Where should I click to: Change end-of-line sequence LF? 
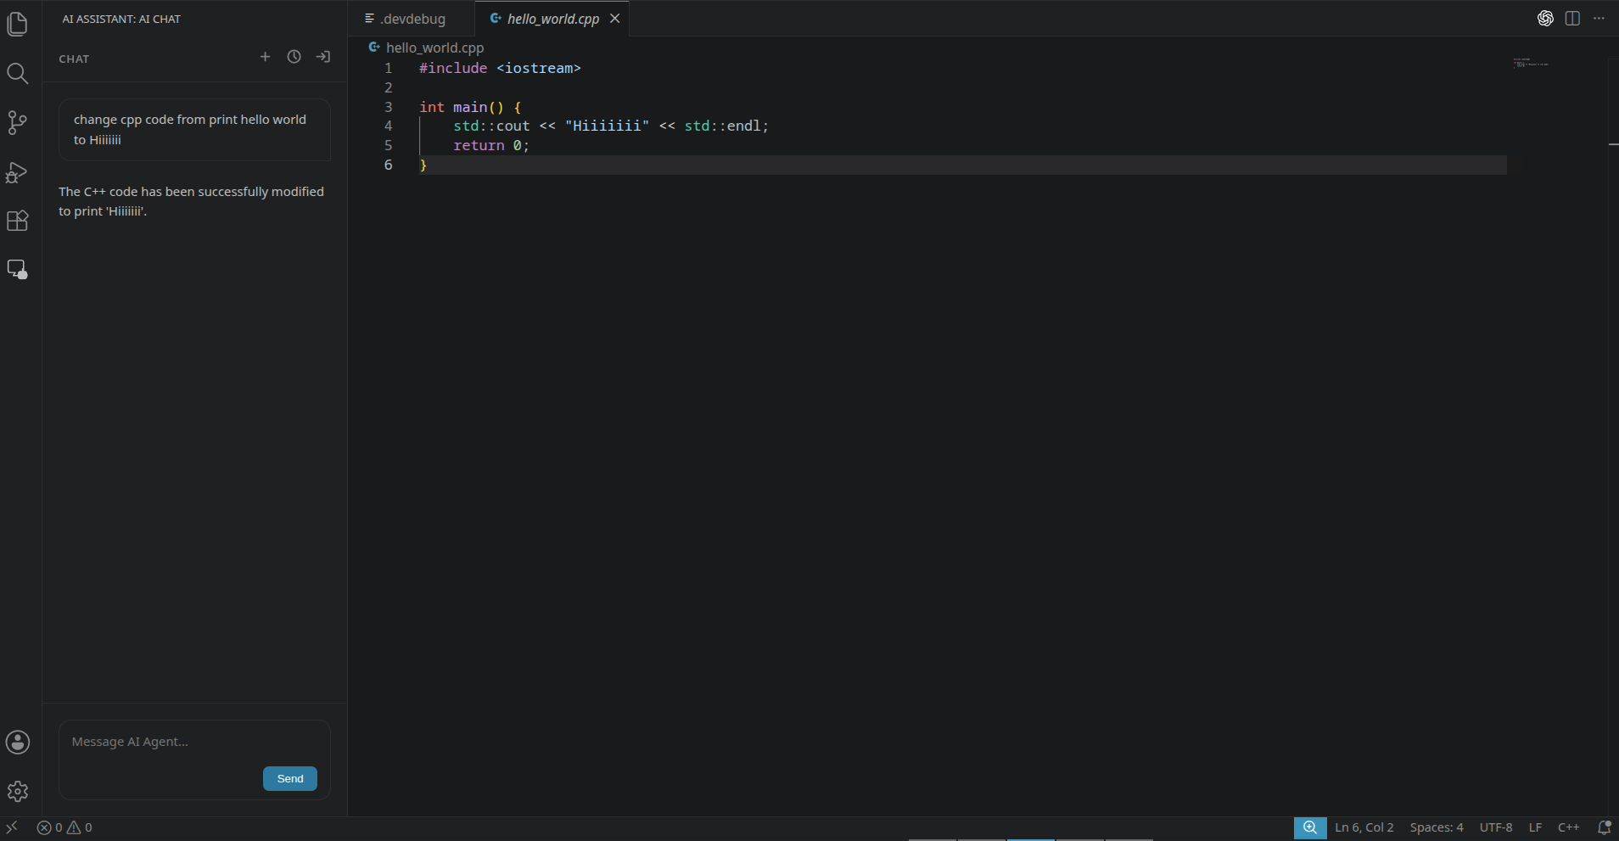point(1535,827)
